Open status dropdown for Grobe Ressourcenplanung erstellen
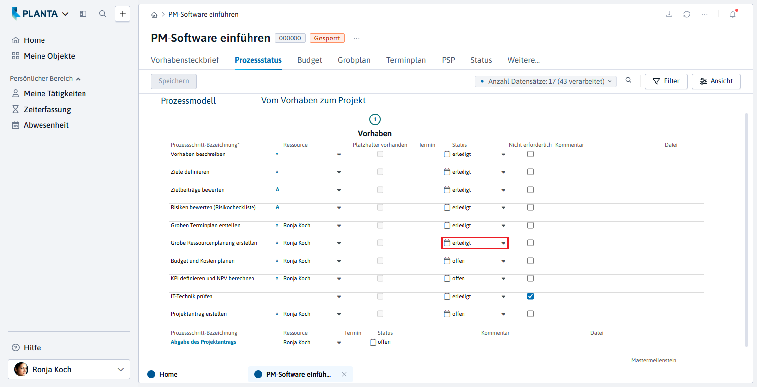This screenshot has height=387, width=757. [503, 243]
